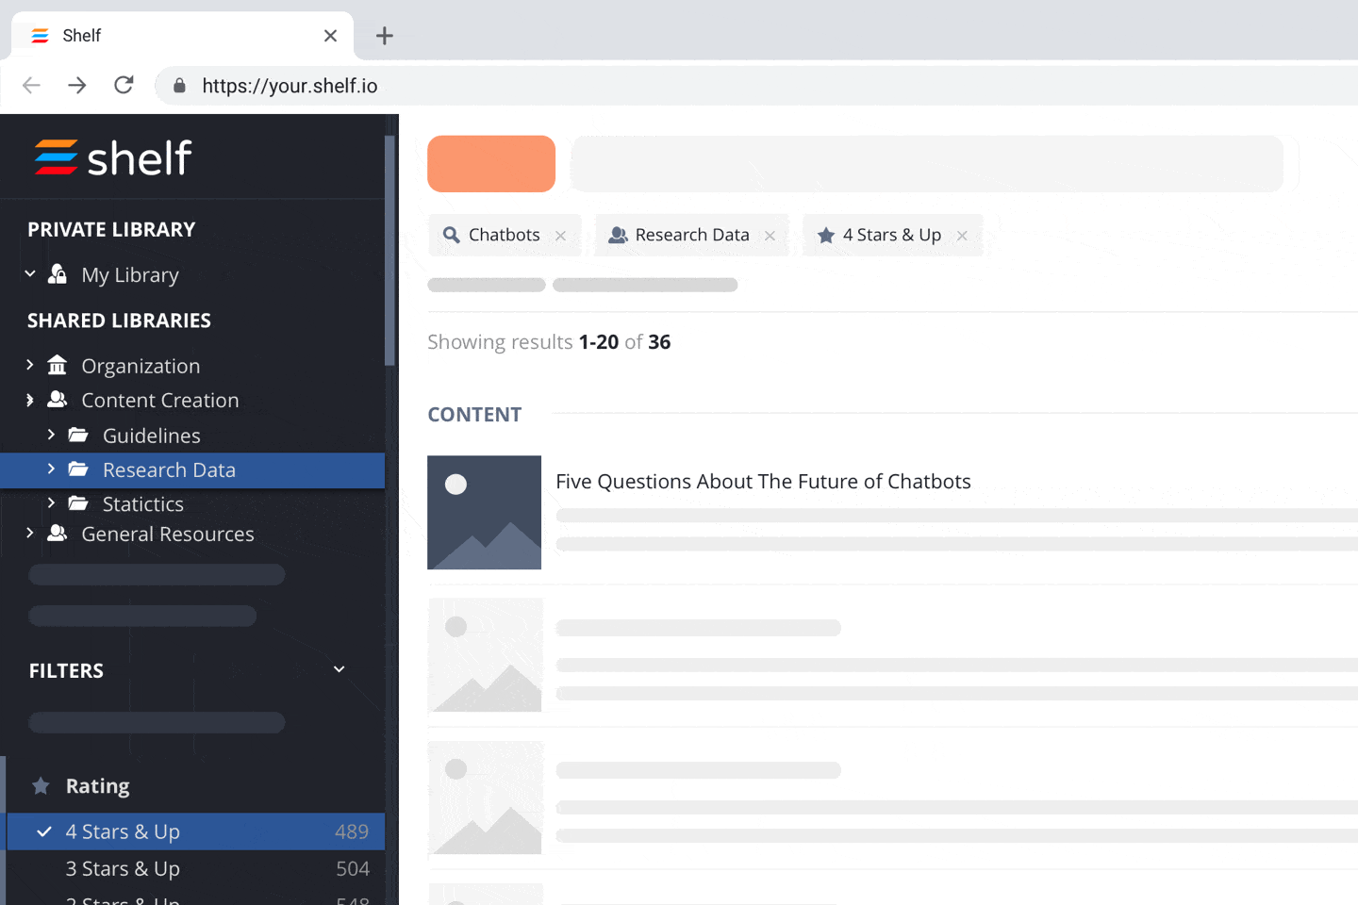Reload the current page

[124, 86]
